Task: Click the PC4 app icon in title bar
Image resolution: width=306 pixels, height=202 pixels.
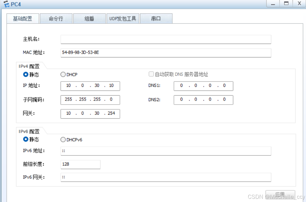Action: pos(6,4)
